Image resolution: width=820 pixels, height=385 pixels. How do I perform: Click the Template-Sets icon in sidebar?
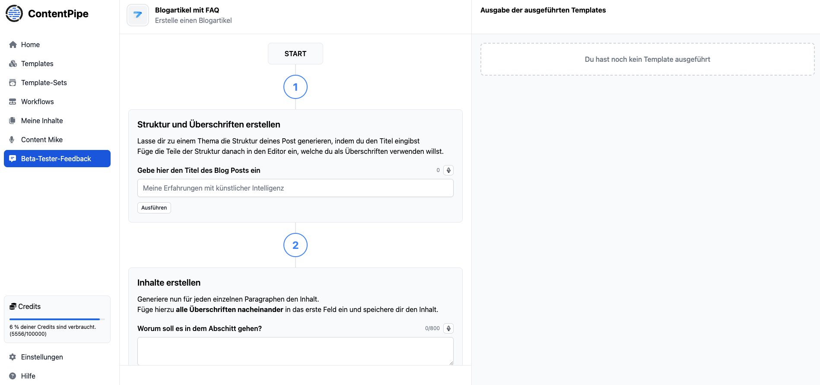[x=13, y=83]
